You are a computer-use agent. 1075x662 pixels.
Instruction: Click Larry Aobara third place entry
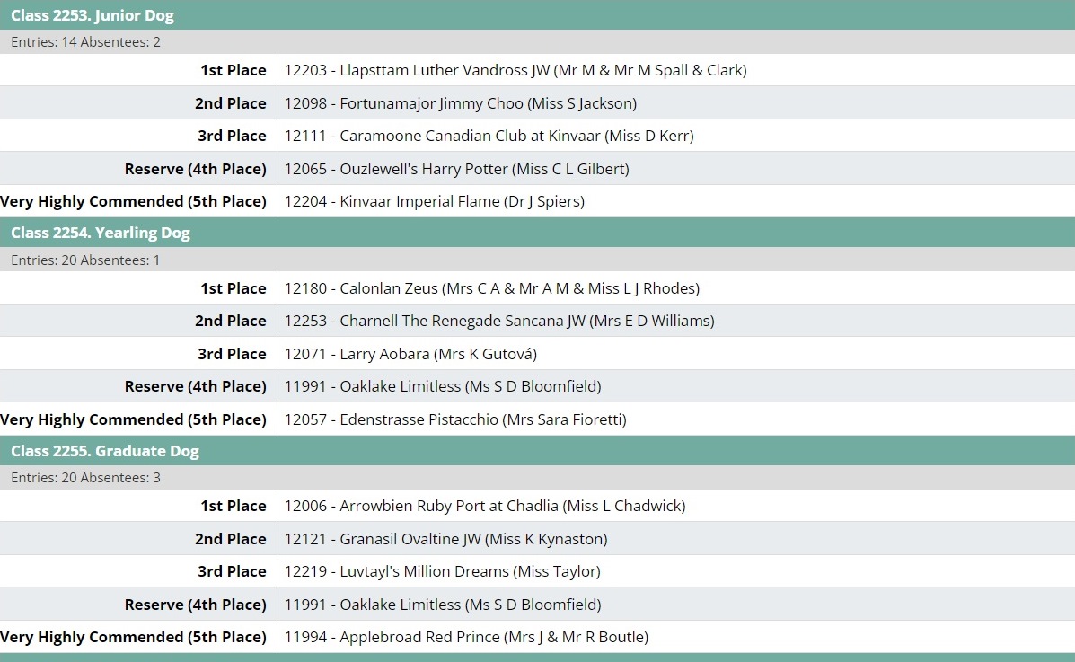pyautogui.click(x=410, y=354)
